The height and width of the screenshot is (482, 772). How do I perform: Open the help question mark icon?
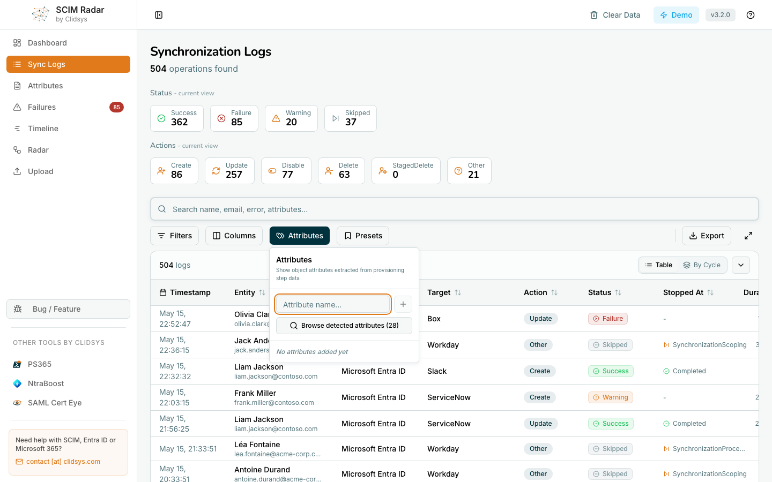point(751,15)
